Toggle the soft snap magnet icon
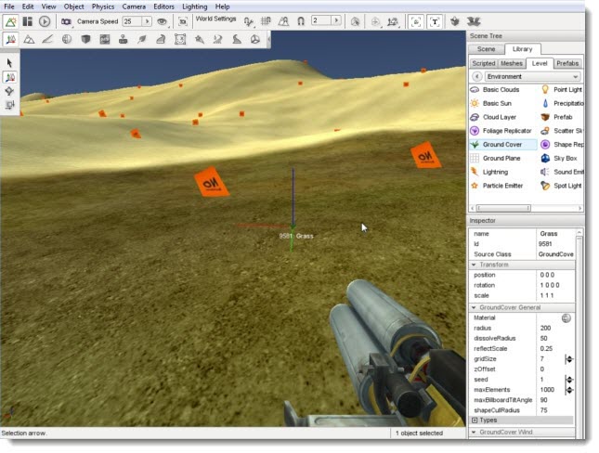Screen dimensions: 599x453 301,21
